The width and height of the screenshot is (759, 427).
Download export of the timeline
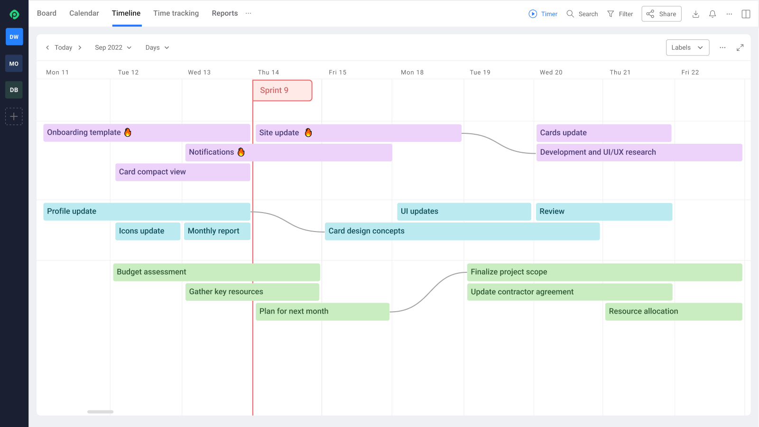point(695,14)
